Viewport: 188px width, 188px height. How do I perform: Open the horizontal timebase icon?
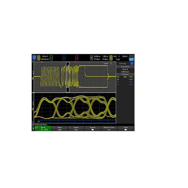pos(92,58)
